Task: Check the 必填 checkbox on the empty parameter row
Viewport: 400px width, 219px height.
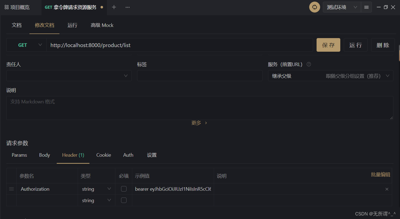Action: pos(124,200)
